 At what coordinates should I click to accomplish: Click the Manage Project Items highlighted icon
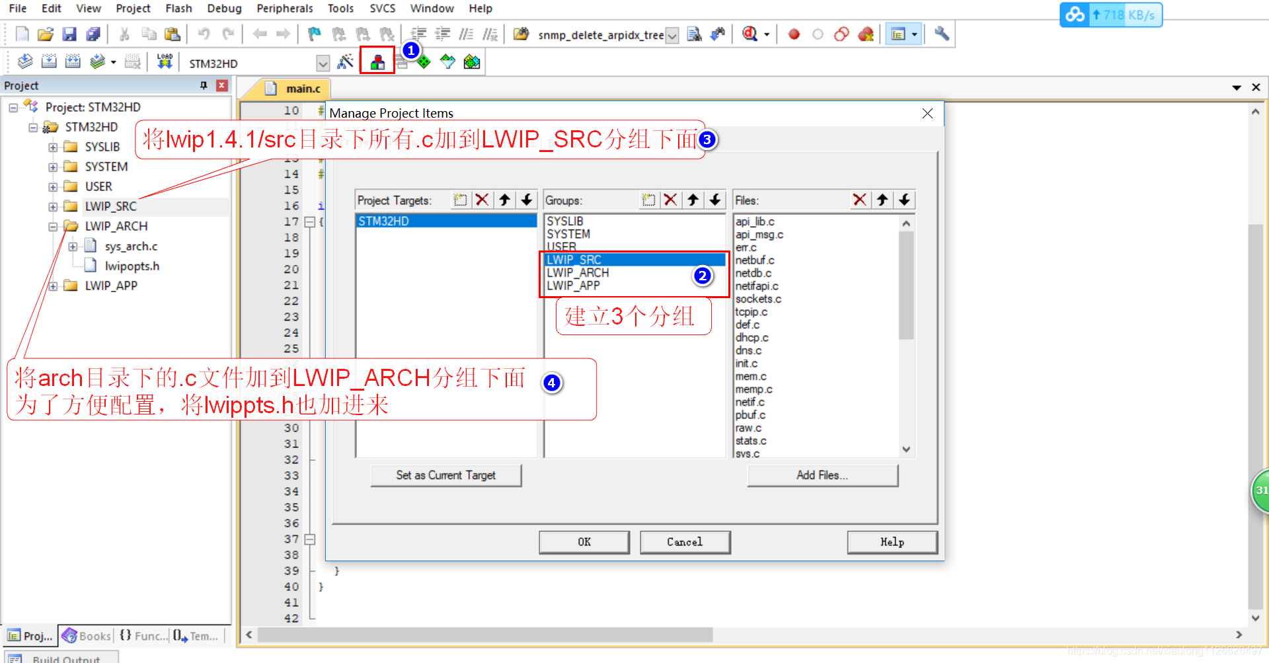pos(377,61)
